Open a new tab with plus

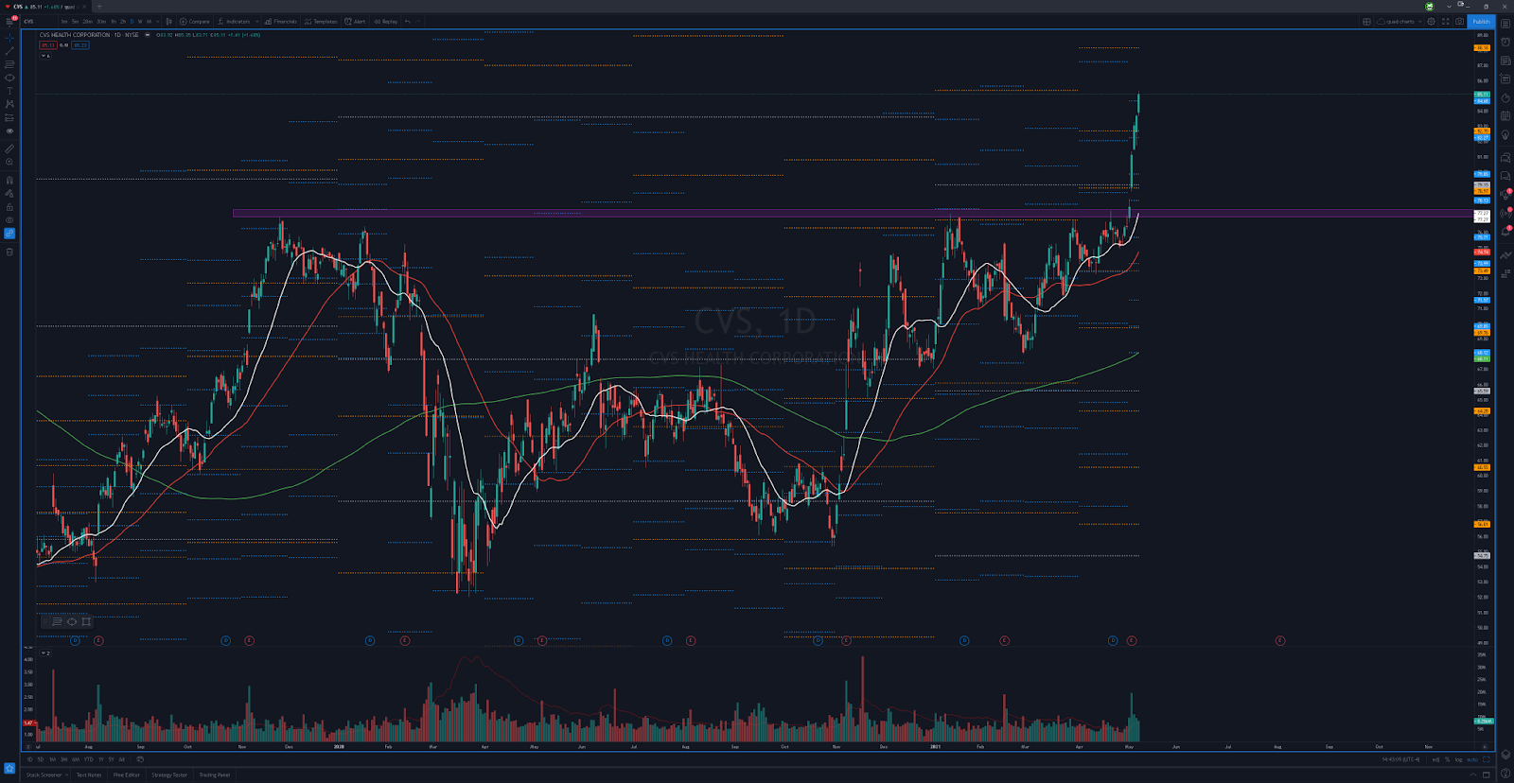[x=99, y=7]
